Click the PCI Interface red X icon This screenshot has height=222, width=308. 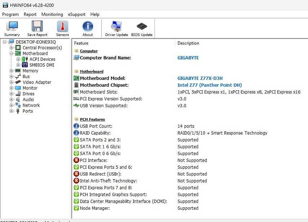click(76, 160)
